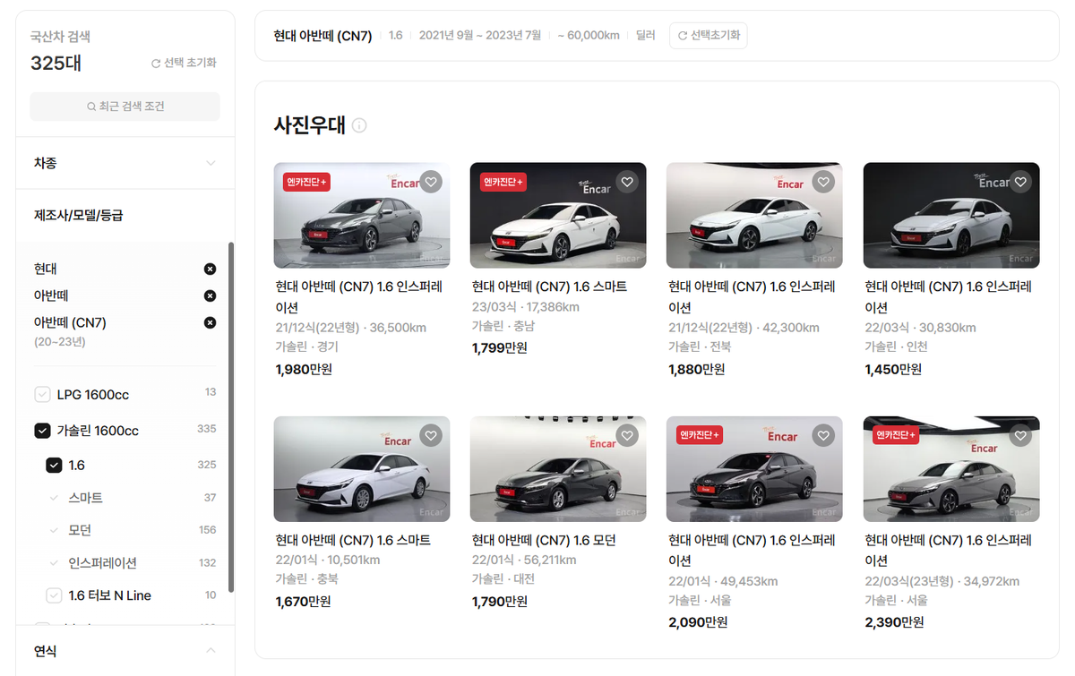Click the 1.6 grade condition in top bar
1075x676 pixels.
[396, 36]
